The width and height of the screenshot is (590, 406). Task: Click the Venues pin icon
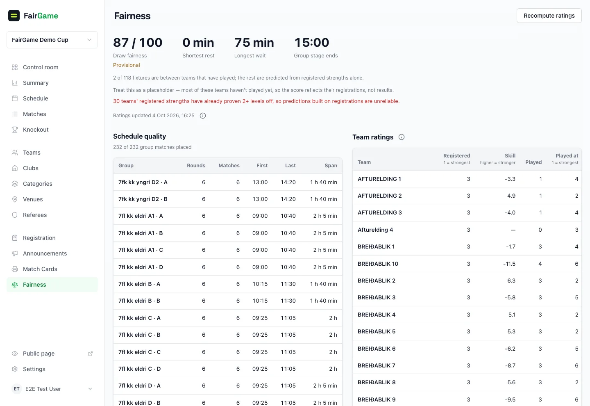click(15, 199)
